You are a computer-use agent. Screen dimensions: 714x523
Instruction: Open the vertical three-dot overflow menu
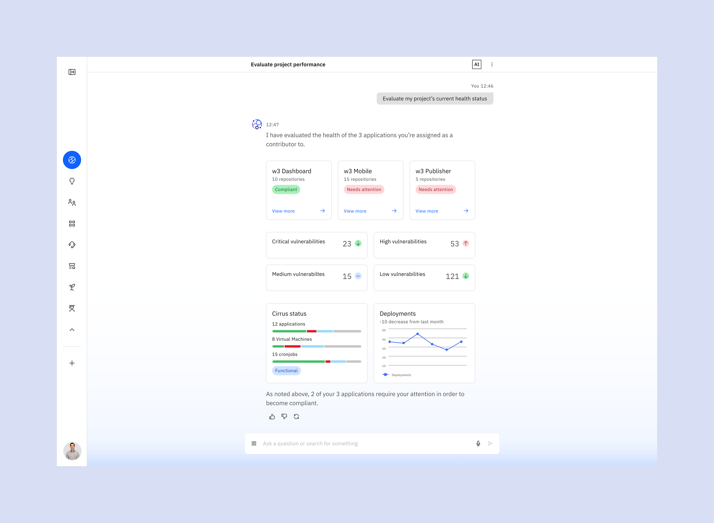(x=492, y=65)
